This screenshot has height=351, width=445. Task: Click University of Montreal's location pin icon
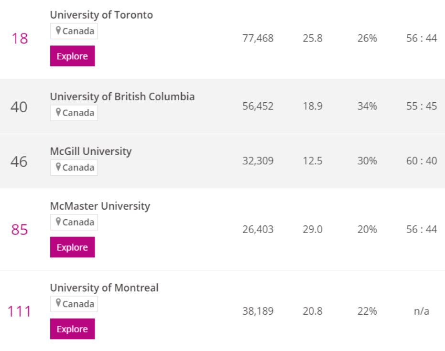tap(58, 304)
